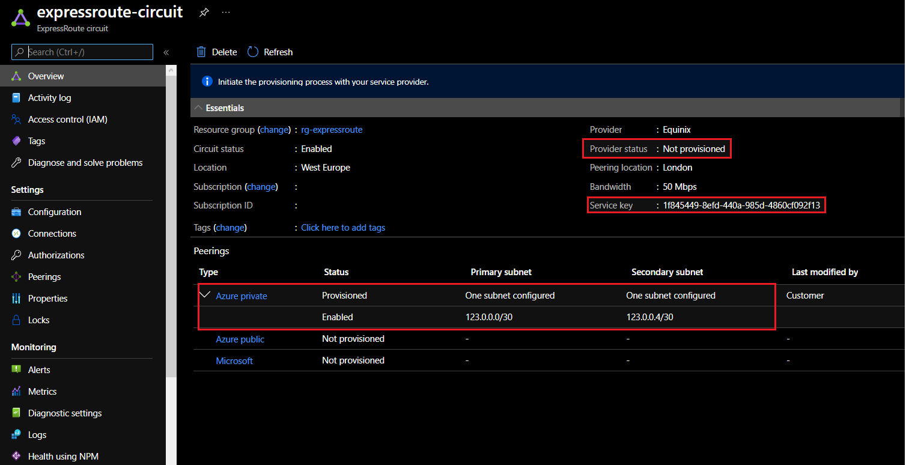Click the Activity log icon
This screenshot has height=465, width=906.
click(x=16, y=98)
